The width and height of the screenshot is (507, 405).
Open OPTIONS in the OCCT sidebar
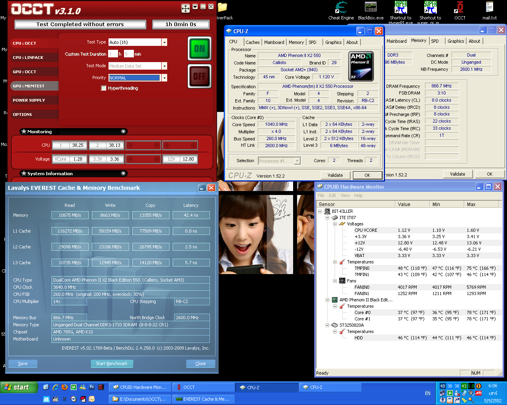click(x=35, y=115)
